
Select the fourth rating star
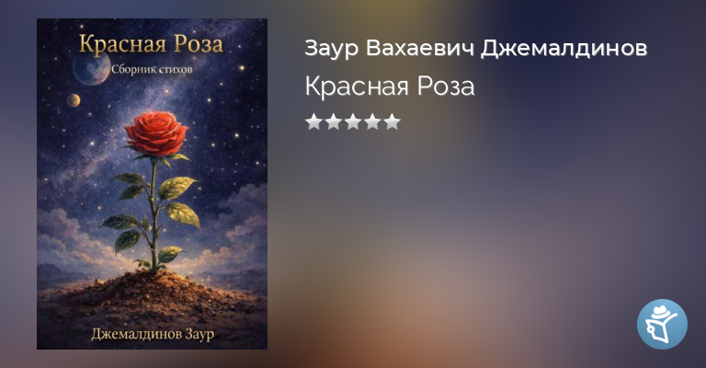pos(373,121)
